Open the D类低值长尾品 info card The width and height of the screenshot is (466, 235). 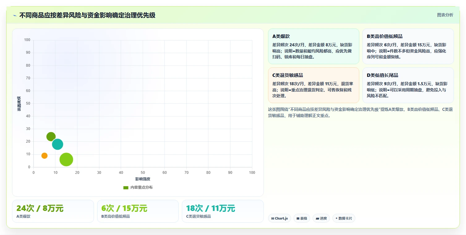408,85
